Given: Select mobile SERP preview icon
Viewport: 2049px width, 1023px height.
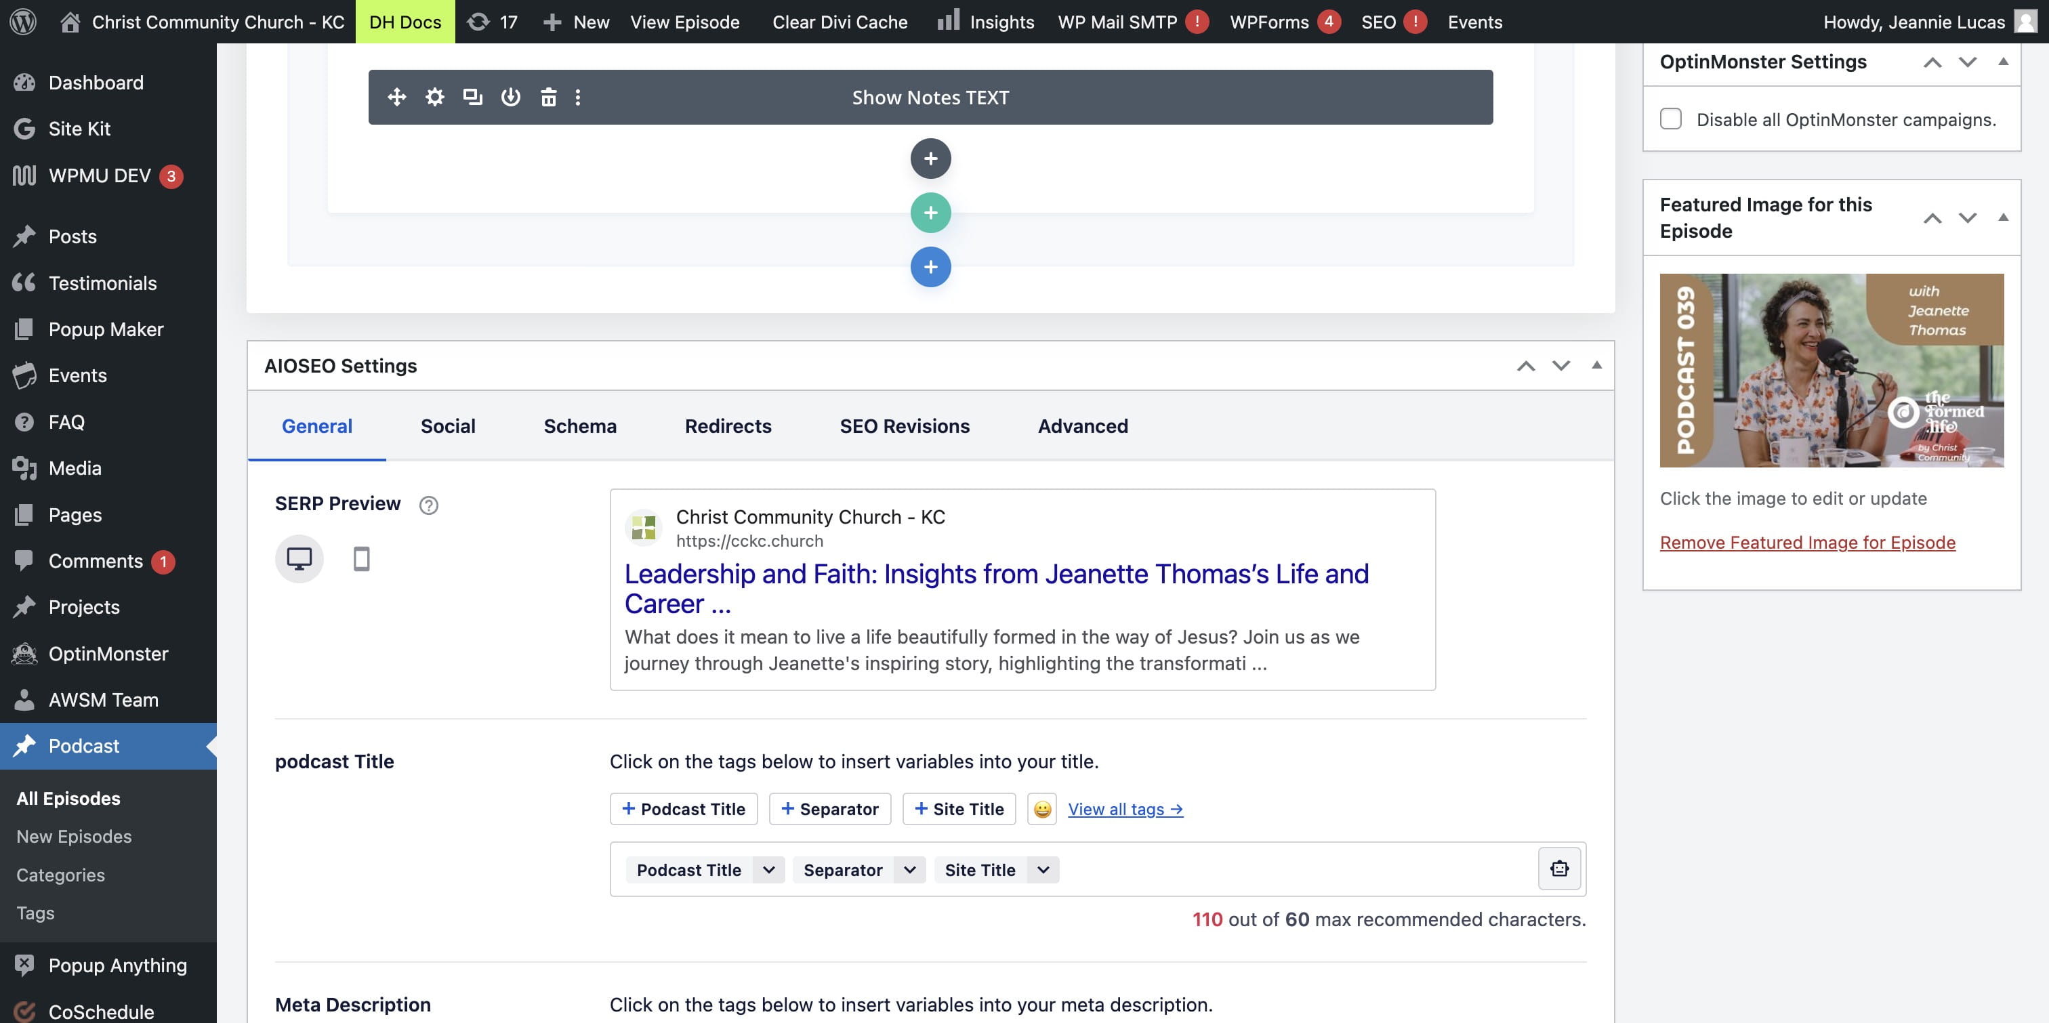Looking at the screenshot, I should [x=361, y=558].
